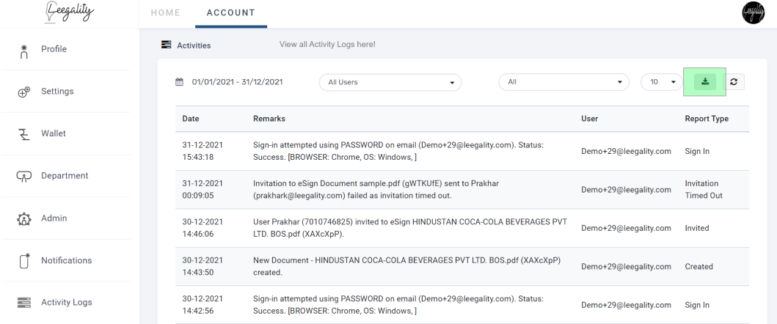Click the Notifications icon in sidebar
777x324 pixels.
point(25,260)
